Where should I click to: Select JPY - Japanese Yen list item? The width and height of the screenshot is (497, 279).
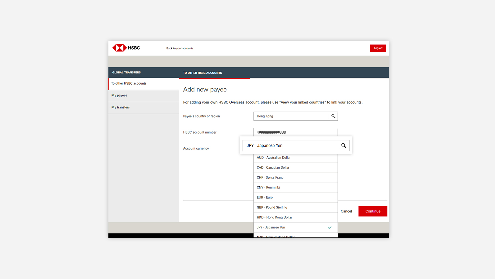[x=295, y=228]
